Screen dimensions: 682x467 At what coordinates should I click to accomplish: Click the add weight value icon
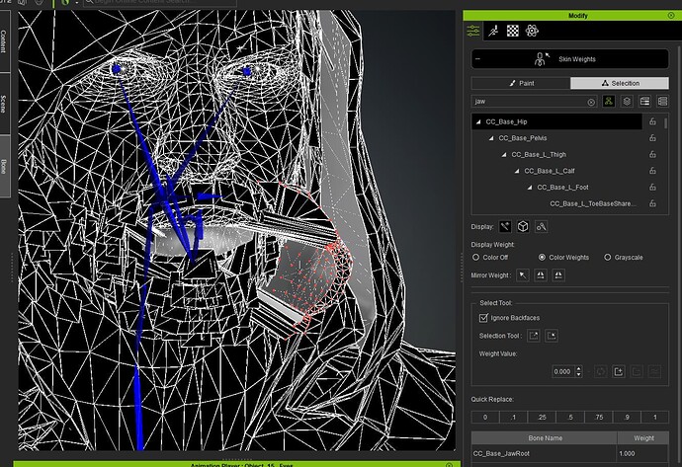(x=619, y=372)
